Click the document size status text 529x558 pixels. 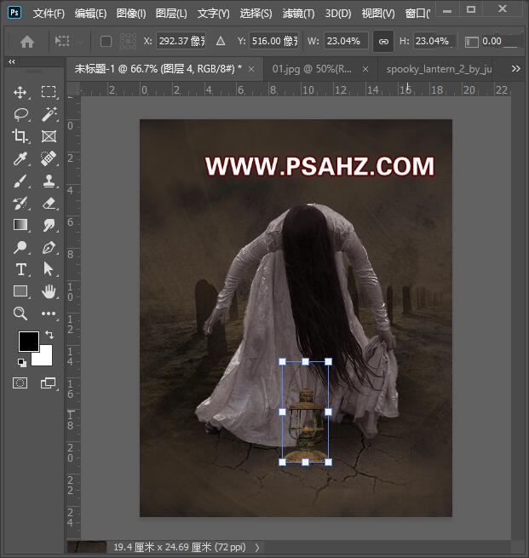pos(179,547)
